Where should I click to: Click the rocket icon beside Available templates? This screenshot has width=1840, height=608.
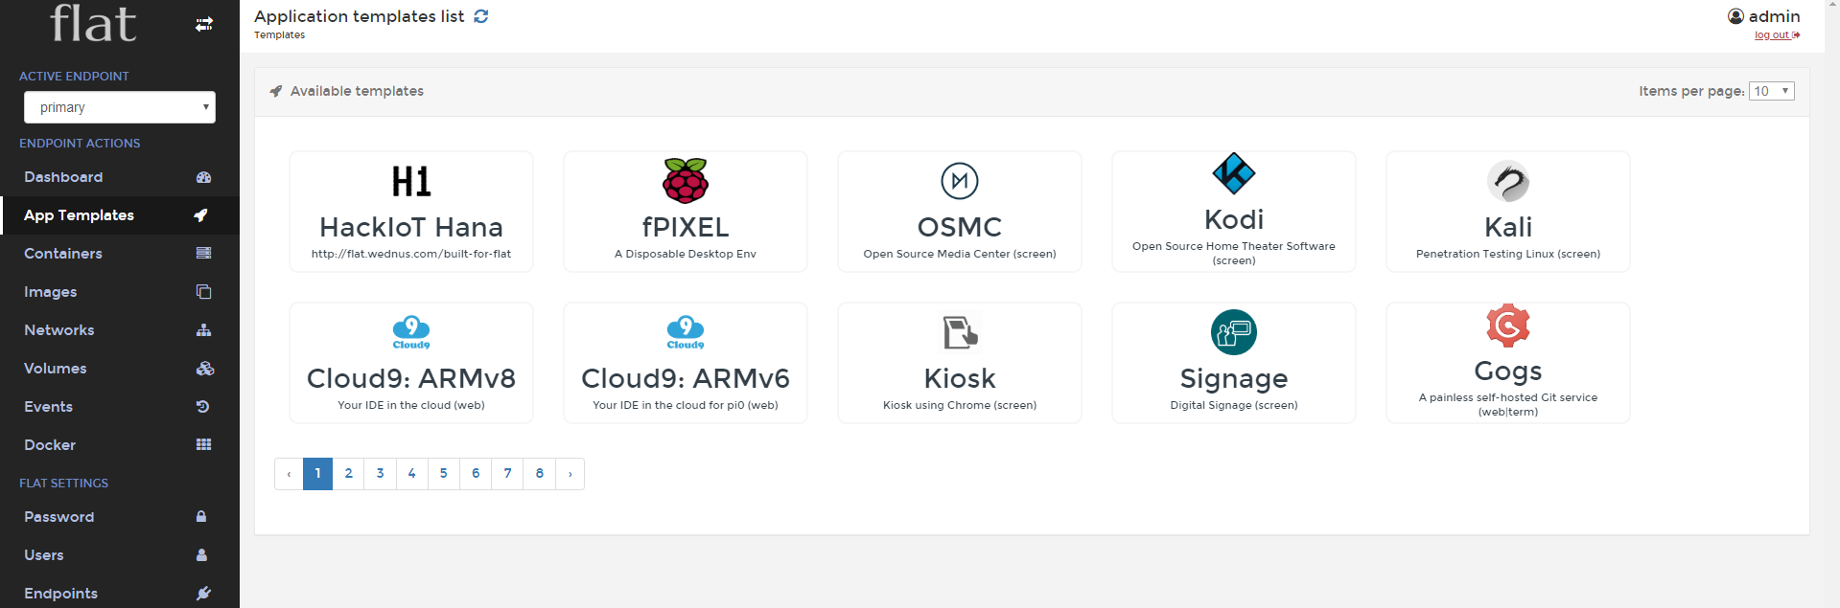point(276,91)
